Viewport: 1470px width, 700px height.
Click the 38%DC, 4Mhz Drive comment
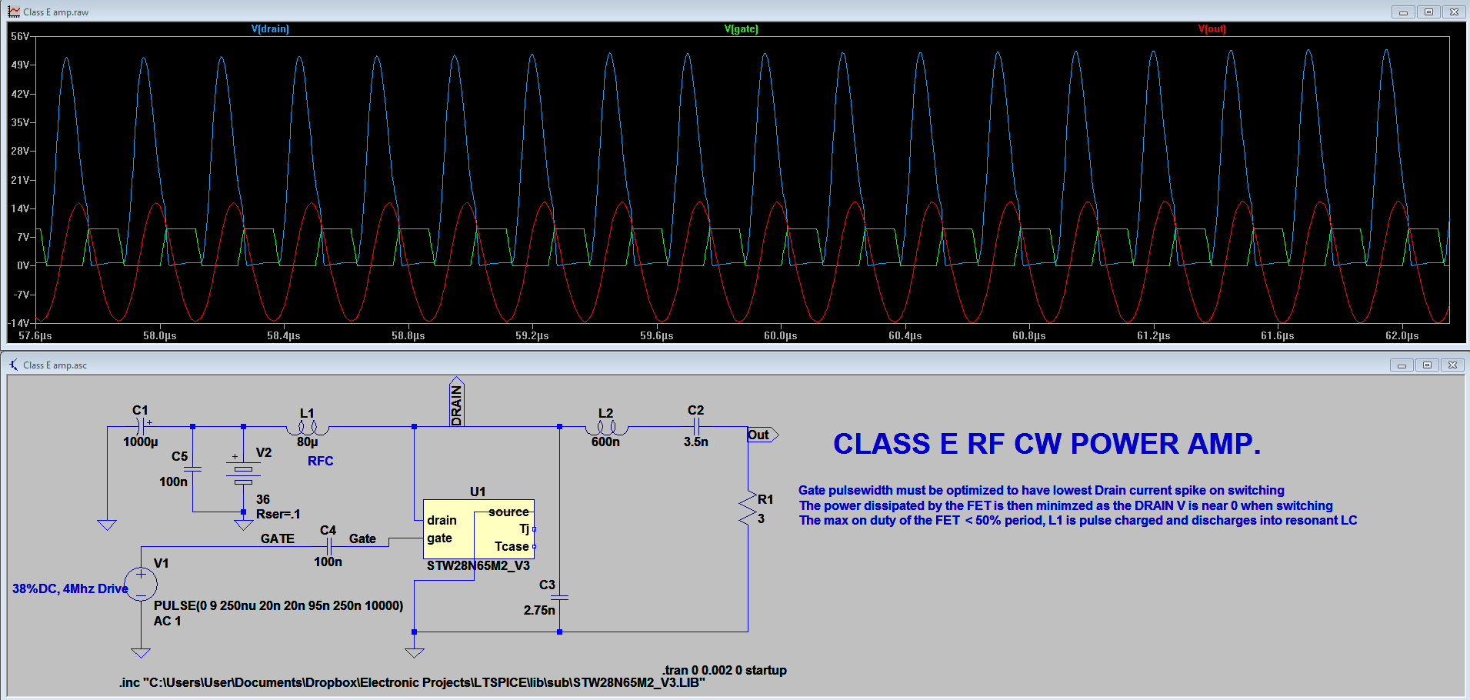coord(70,588)
